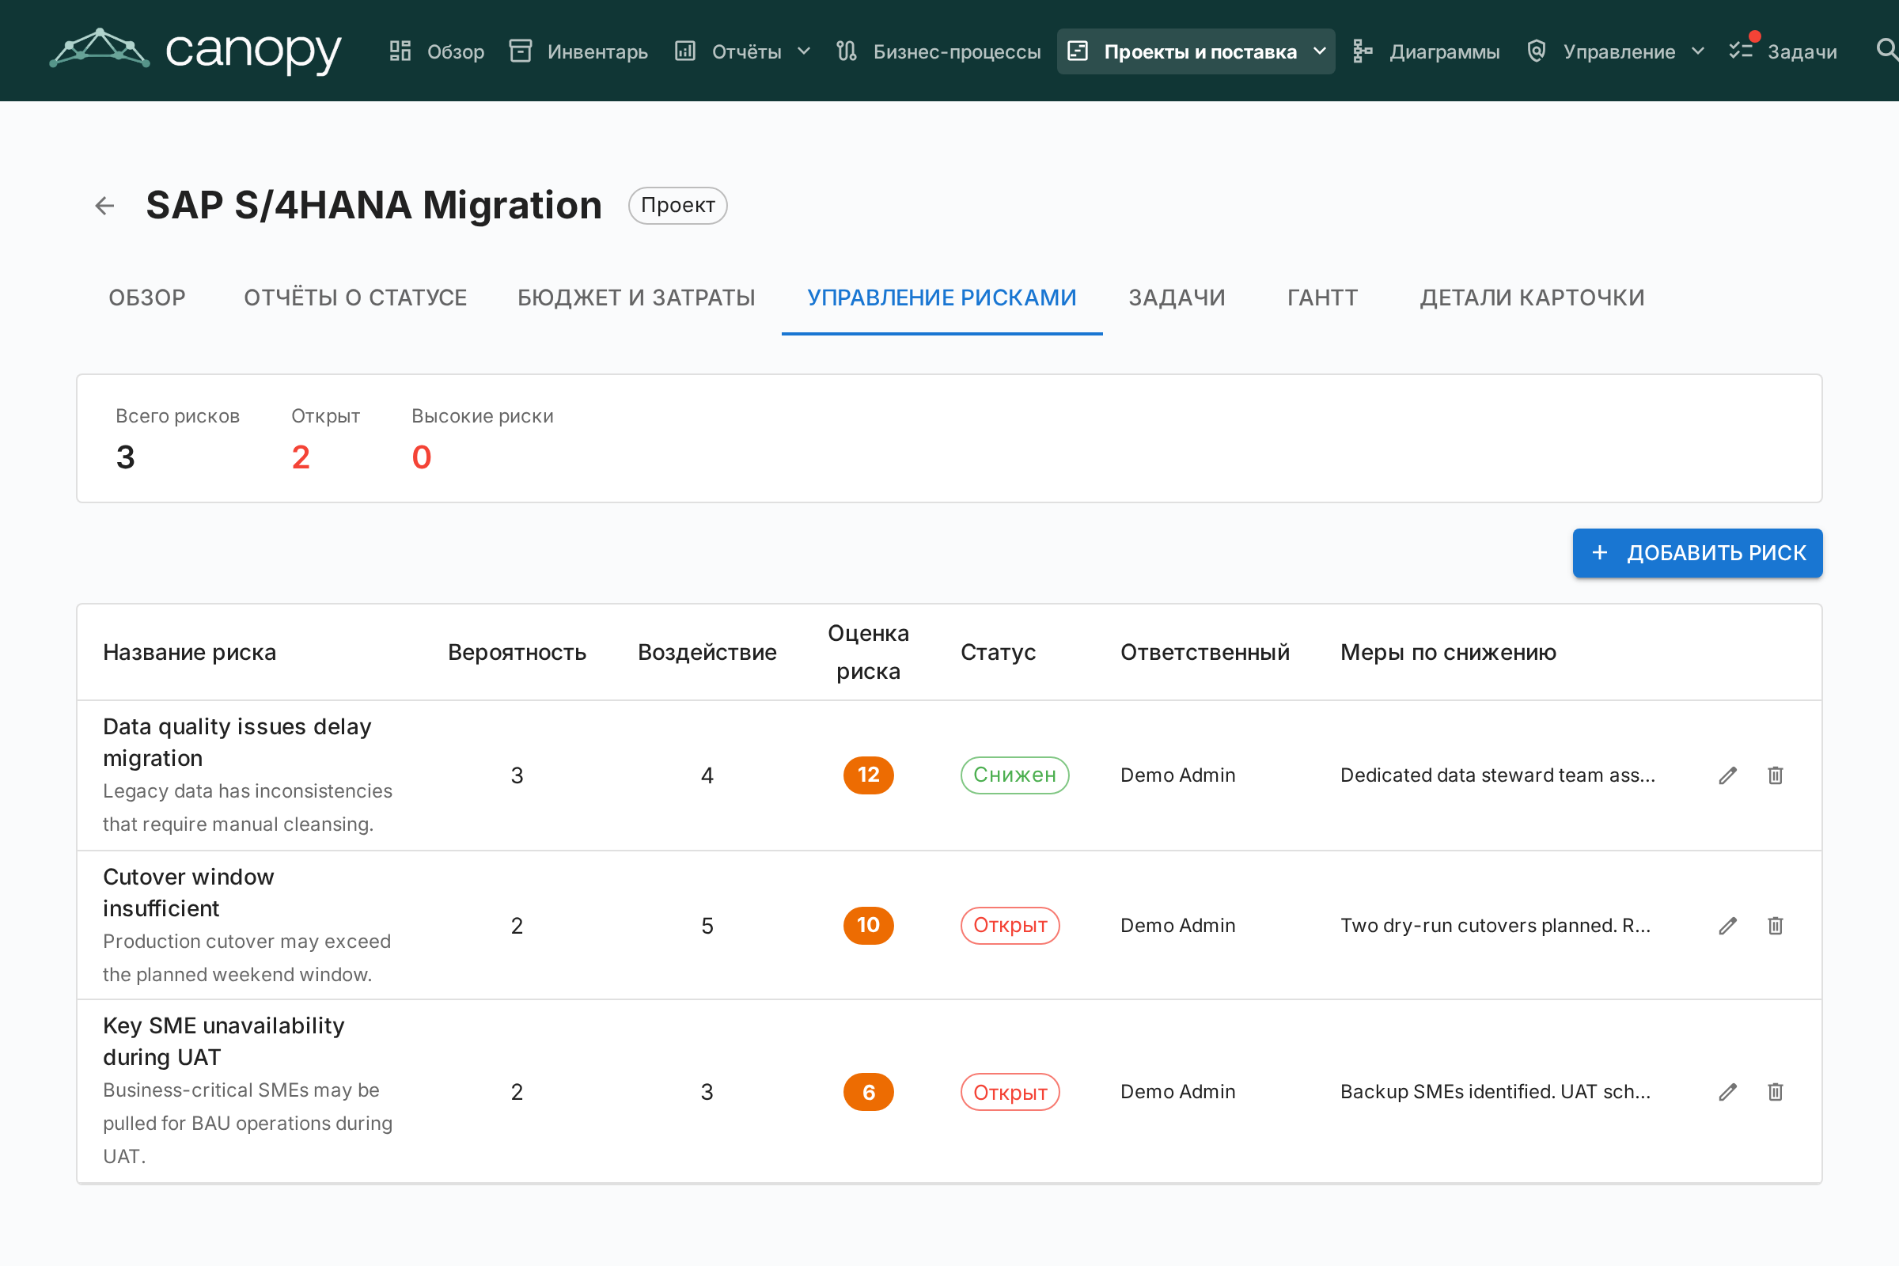This screenshot has height=1266, width=1899.
Task: Expand the Управление dropdown chevron
Action: tap(1698, 51)
